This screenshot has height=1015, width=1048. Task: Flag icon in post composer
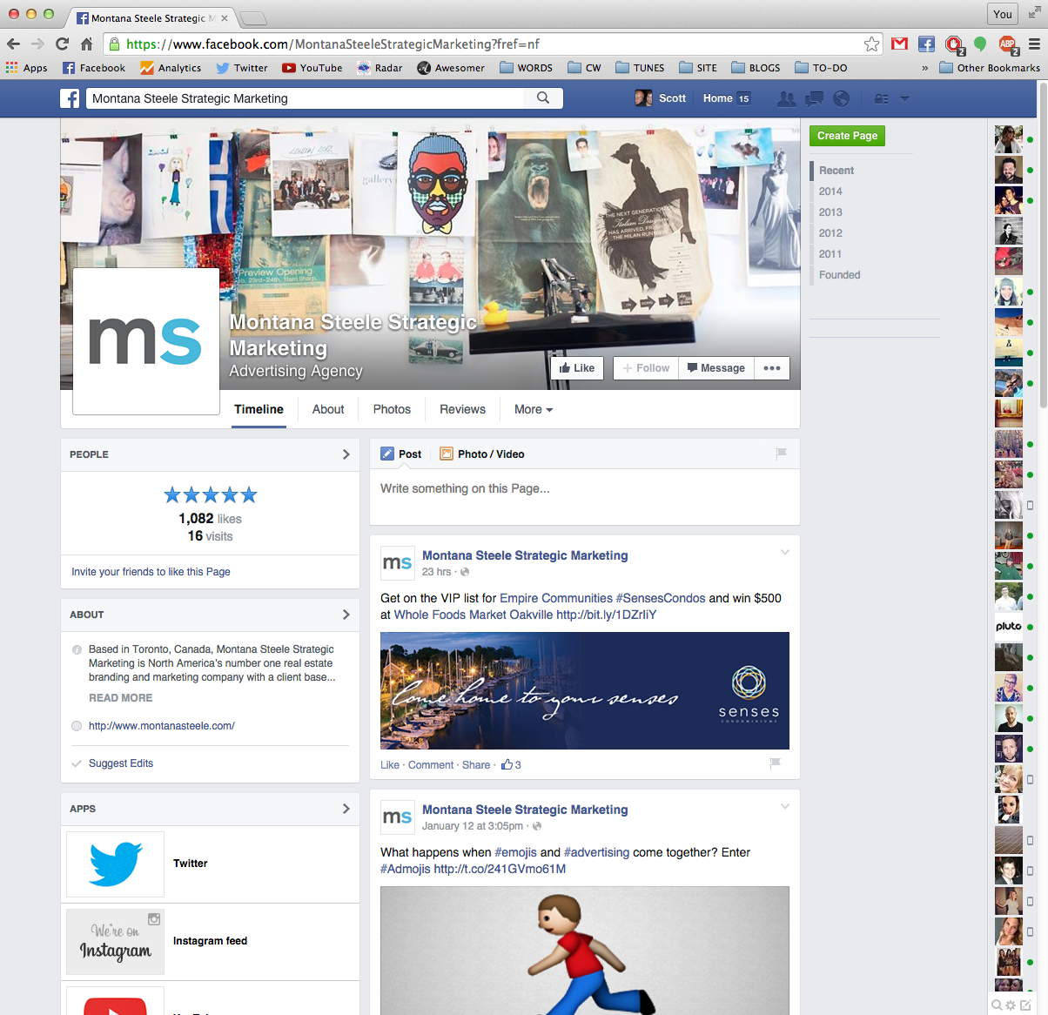[781, 453]
